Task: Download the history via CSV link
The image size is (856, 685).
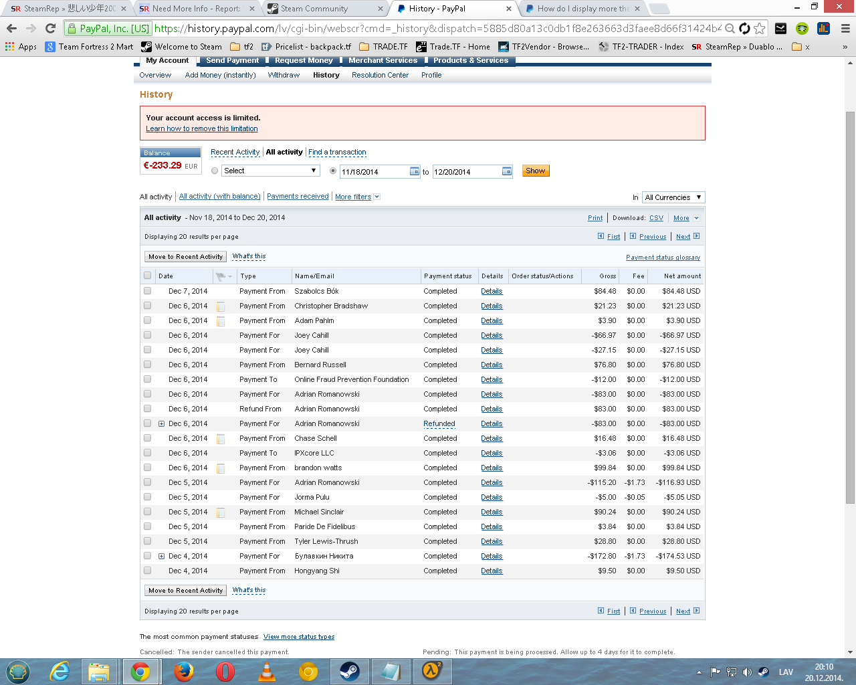Action: 656,218
